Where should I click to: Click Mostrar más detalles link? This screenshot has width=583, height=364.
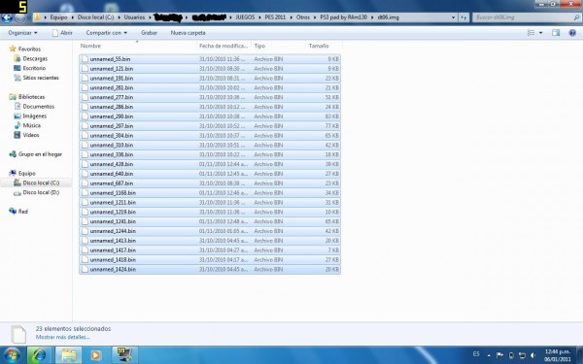[62, 337]
